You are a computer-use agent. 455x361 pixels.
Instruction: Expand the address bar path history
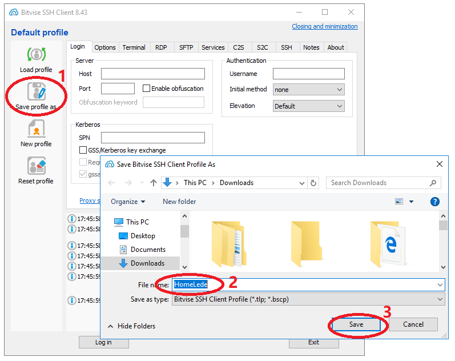click(302, 183)
